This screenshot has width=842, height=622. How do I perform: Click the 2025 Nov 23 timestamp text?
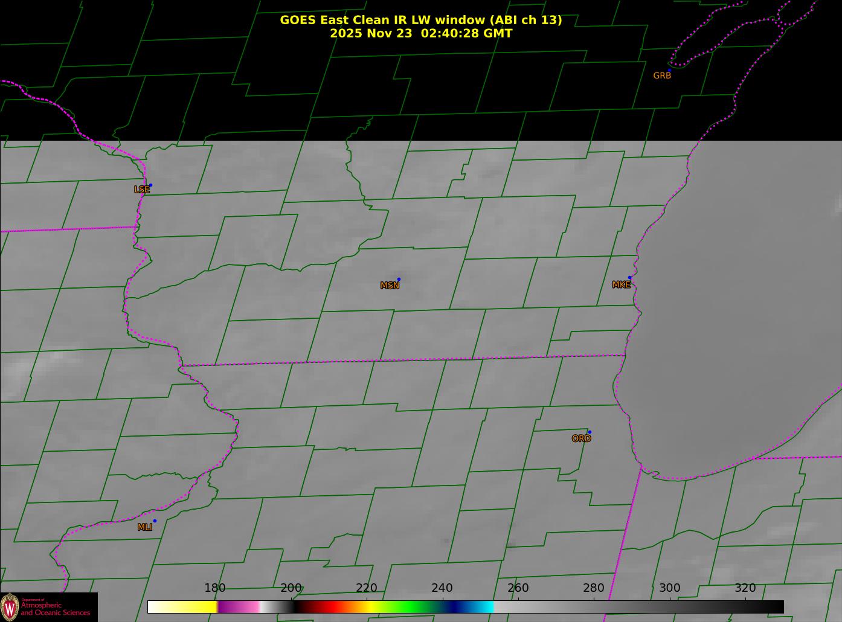coord(420,33)
